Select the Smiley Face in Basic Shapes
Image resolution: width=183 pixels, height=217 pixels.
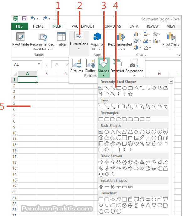coord(130,144)
